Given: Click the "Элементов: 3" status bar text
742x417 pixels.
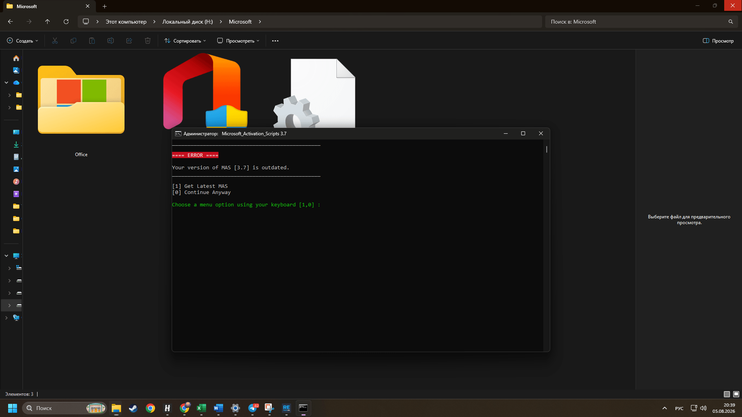Looking at the screenshot, I should coord(19,394).
